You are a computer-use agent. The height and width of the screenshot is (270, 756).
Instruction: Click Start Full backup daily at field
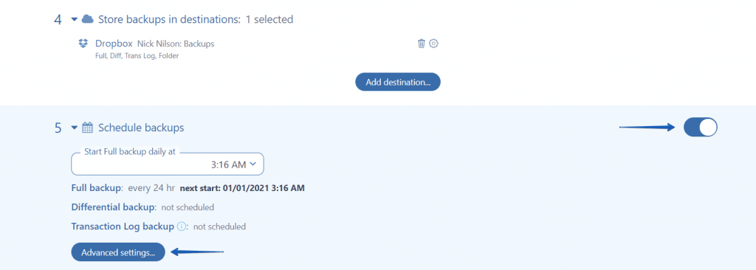168,164
